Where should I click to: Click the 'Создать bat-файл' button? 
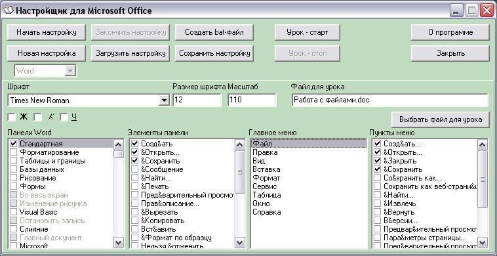(x=214, y=32)
